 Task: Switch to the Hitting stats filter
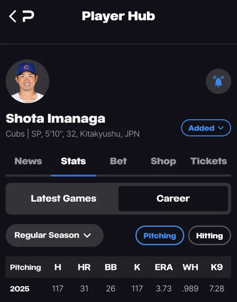(x=209, y=235)
